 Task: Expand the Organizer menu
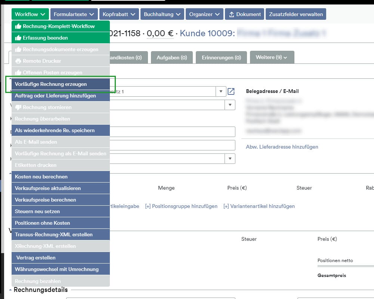(204, 15)
